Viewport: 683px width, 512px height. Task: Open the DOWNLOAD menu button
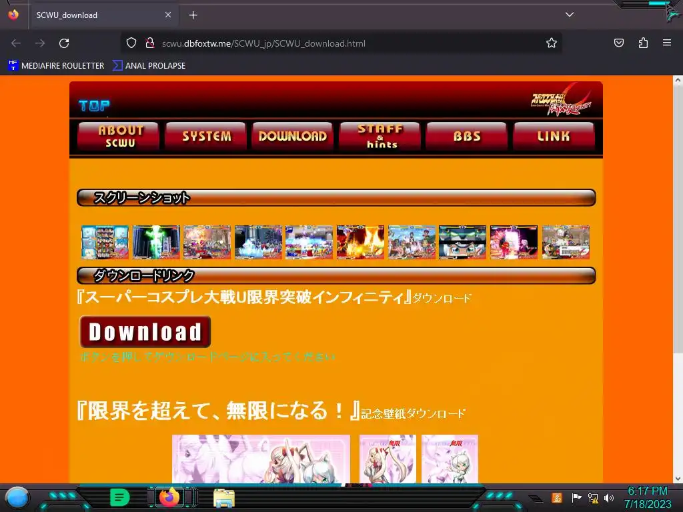(293, 136)
